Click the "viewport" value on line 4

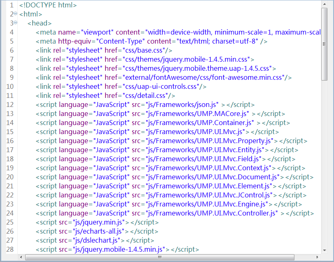pyautogui.click(x=97, y=32)
